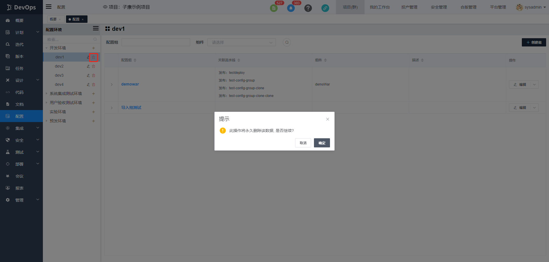This screenshot has width=549, height=262.
Task: Click the plus icon beside 预发环境
Action: 94,121
